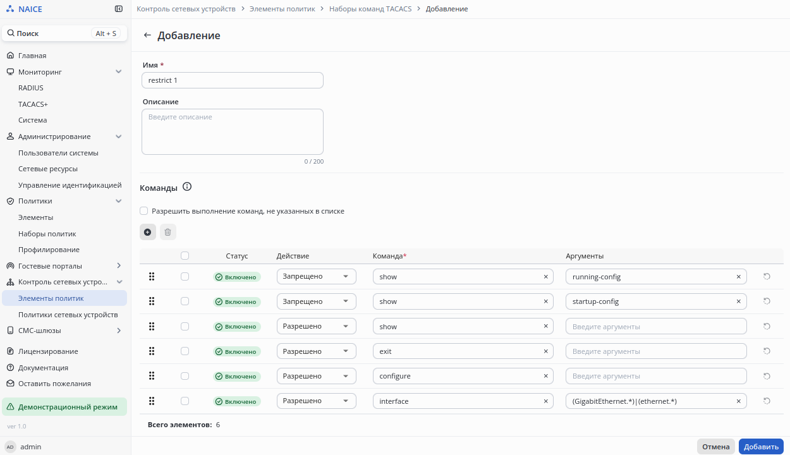
Task: Toggle the select-all checkbox in table header
Action: click(x=185, y=256)
